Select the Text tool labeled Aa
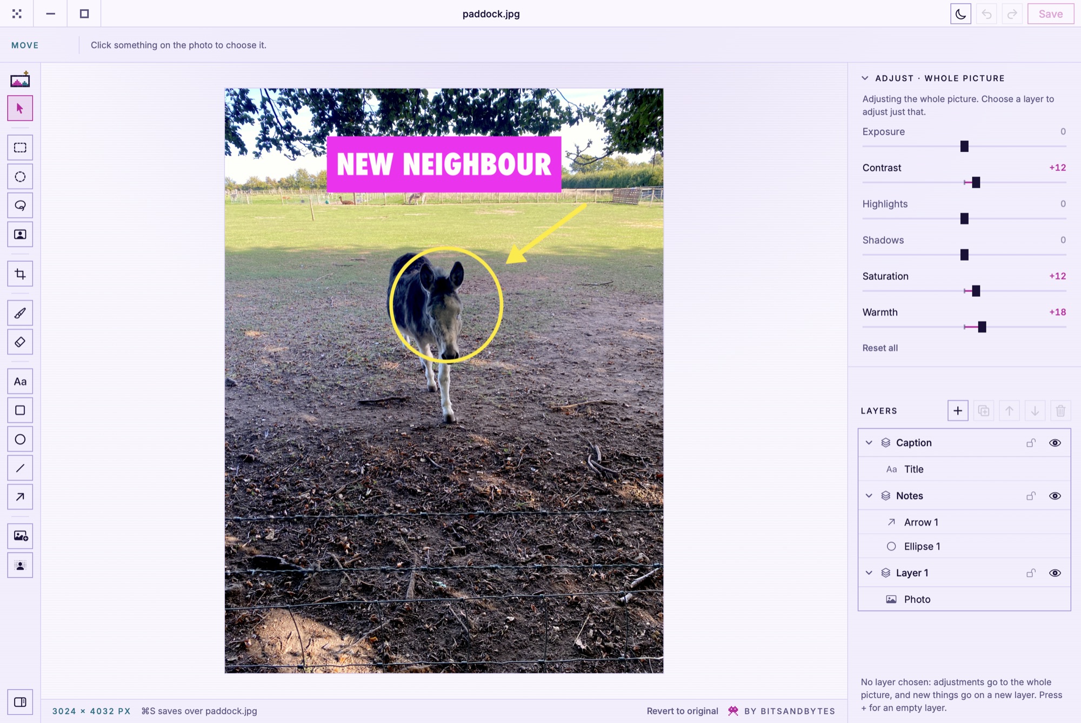The image size is (1081, 723). [x=20, y=381]
